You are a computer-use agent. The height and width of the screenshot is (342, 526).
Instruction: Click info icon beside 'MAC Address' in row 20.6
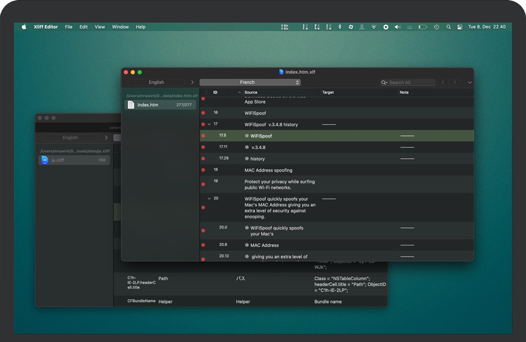(x=247, y=245)
